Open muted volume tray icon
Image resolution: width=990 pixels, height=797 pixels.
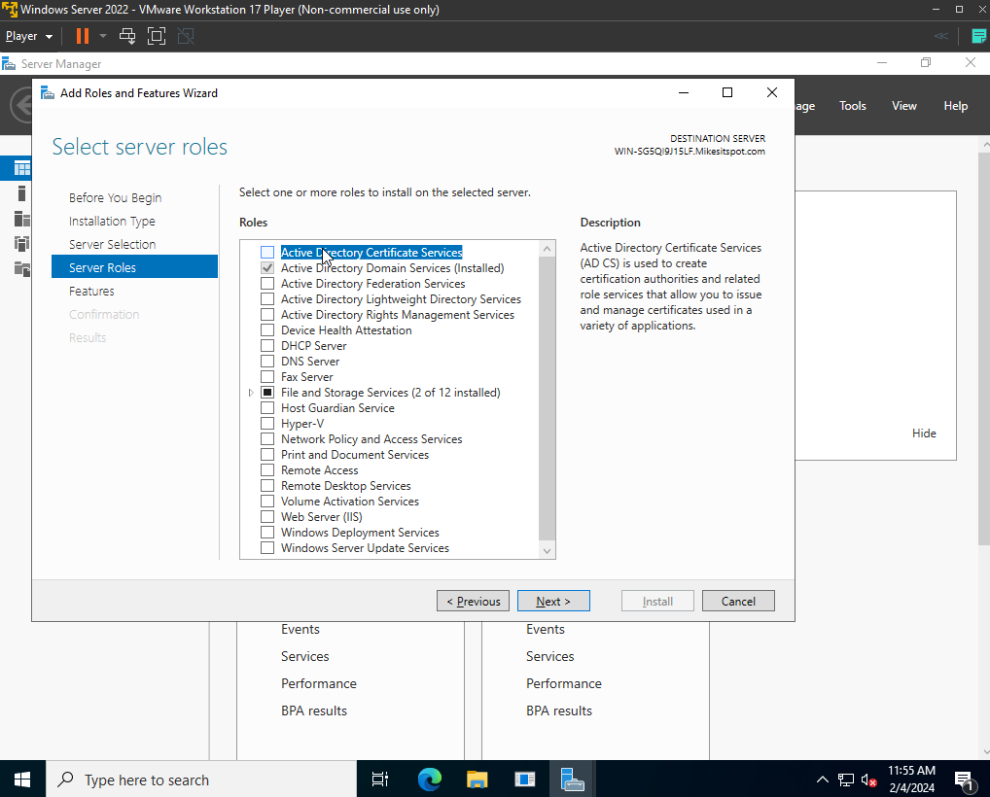pyautogui.click(x=869, y=780)
